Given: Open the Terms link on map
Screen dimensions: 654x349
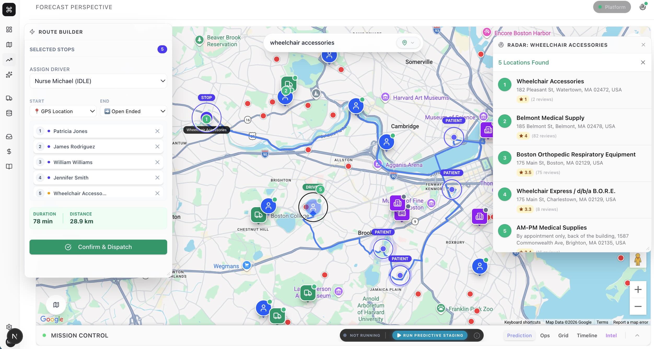Looking at the screenshot, I should click(x=602, y=322).
